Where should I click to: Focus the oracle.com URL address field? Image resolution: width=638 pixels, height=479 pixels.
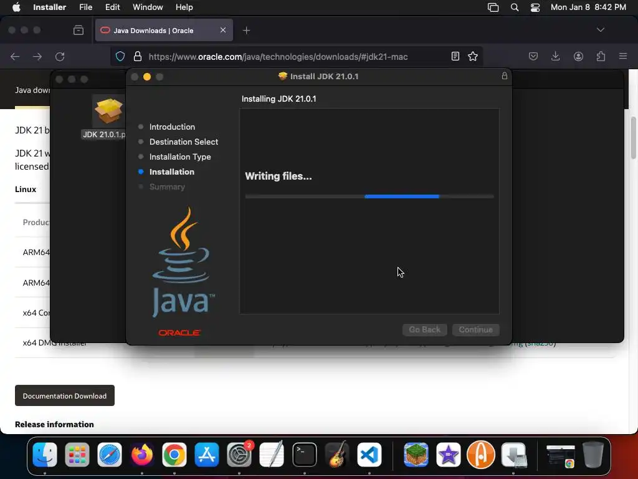point(279,57)
